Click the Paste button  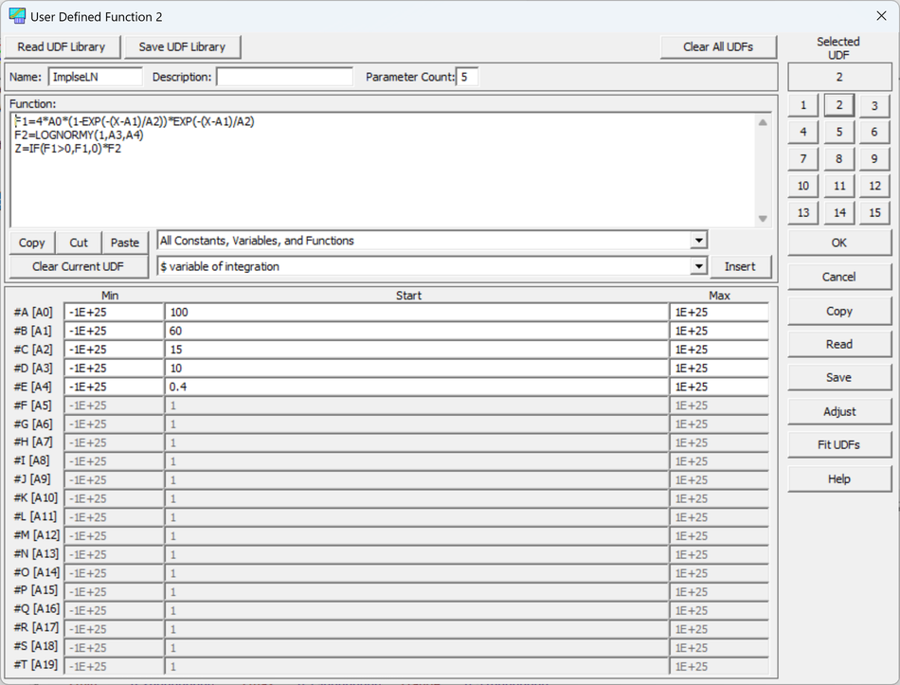click(125, 243)
